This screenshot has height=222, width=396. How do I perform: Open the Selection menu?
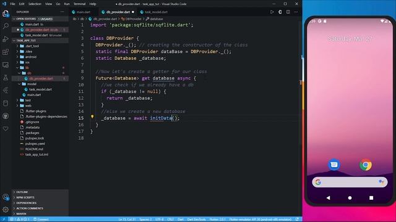[35, 4]
